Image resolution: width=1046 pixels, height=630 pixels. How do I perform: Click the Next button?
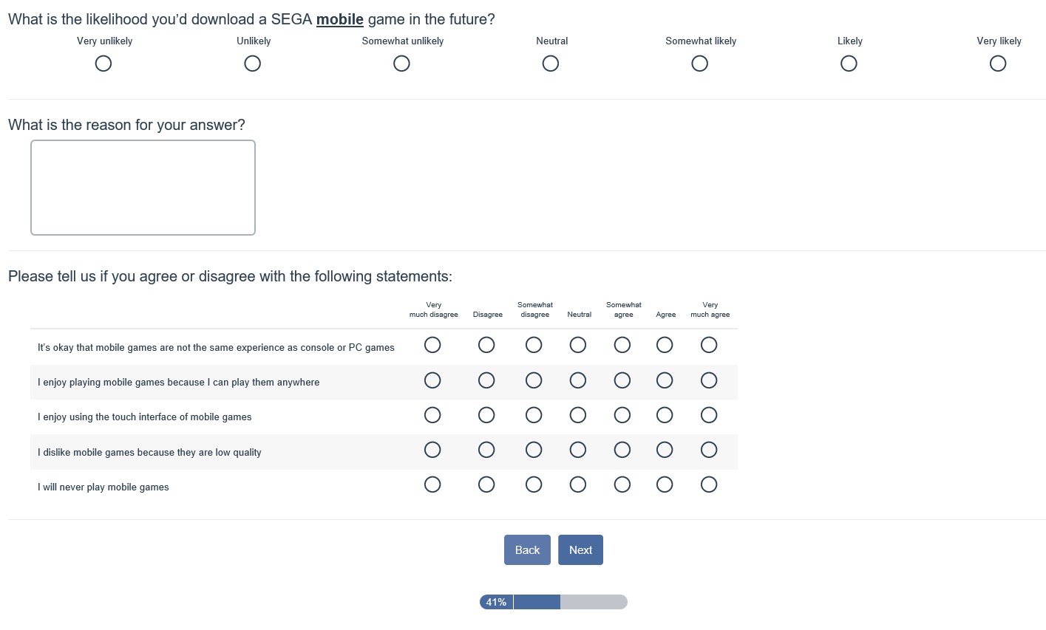click(580, 550)
